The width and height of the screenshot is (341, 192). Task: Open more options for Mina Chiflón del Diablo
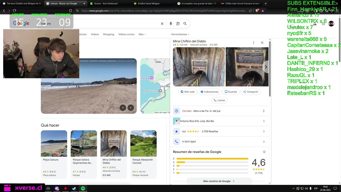(x=253, y=43)
